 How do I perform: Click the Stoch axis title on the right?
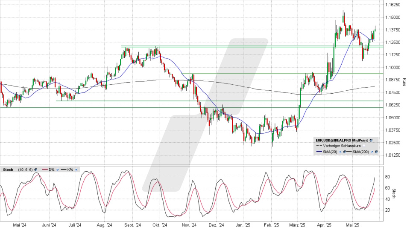point(394,193)
